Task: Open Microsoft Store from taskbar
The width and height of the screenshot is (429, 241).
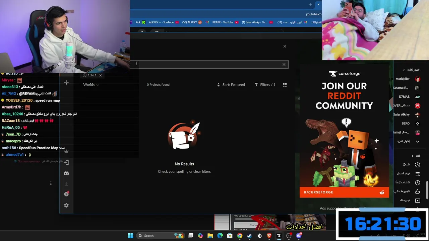Action: point(230,236)
